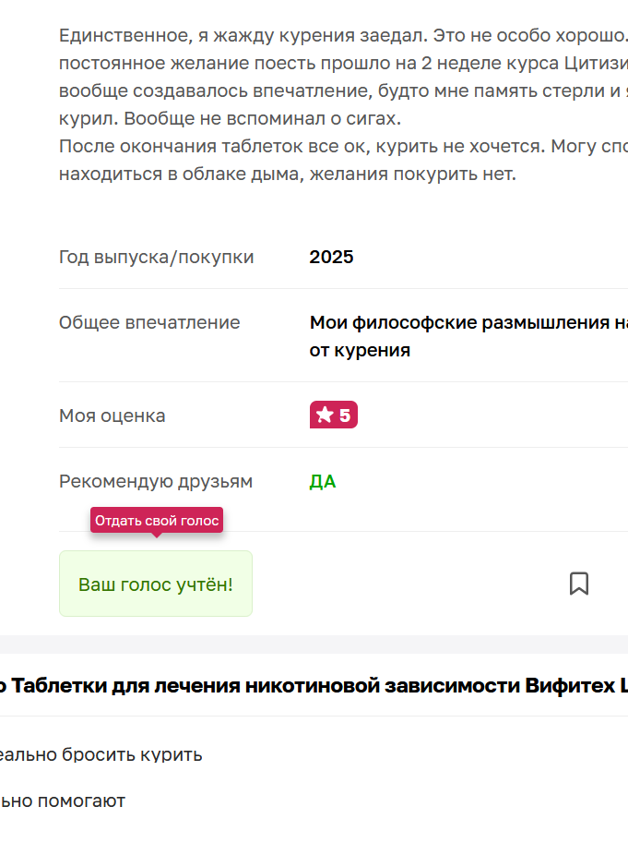Open the review ending in 'помогают'

click(63, 801)
